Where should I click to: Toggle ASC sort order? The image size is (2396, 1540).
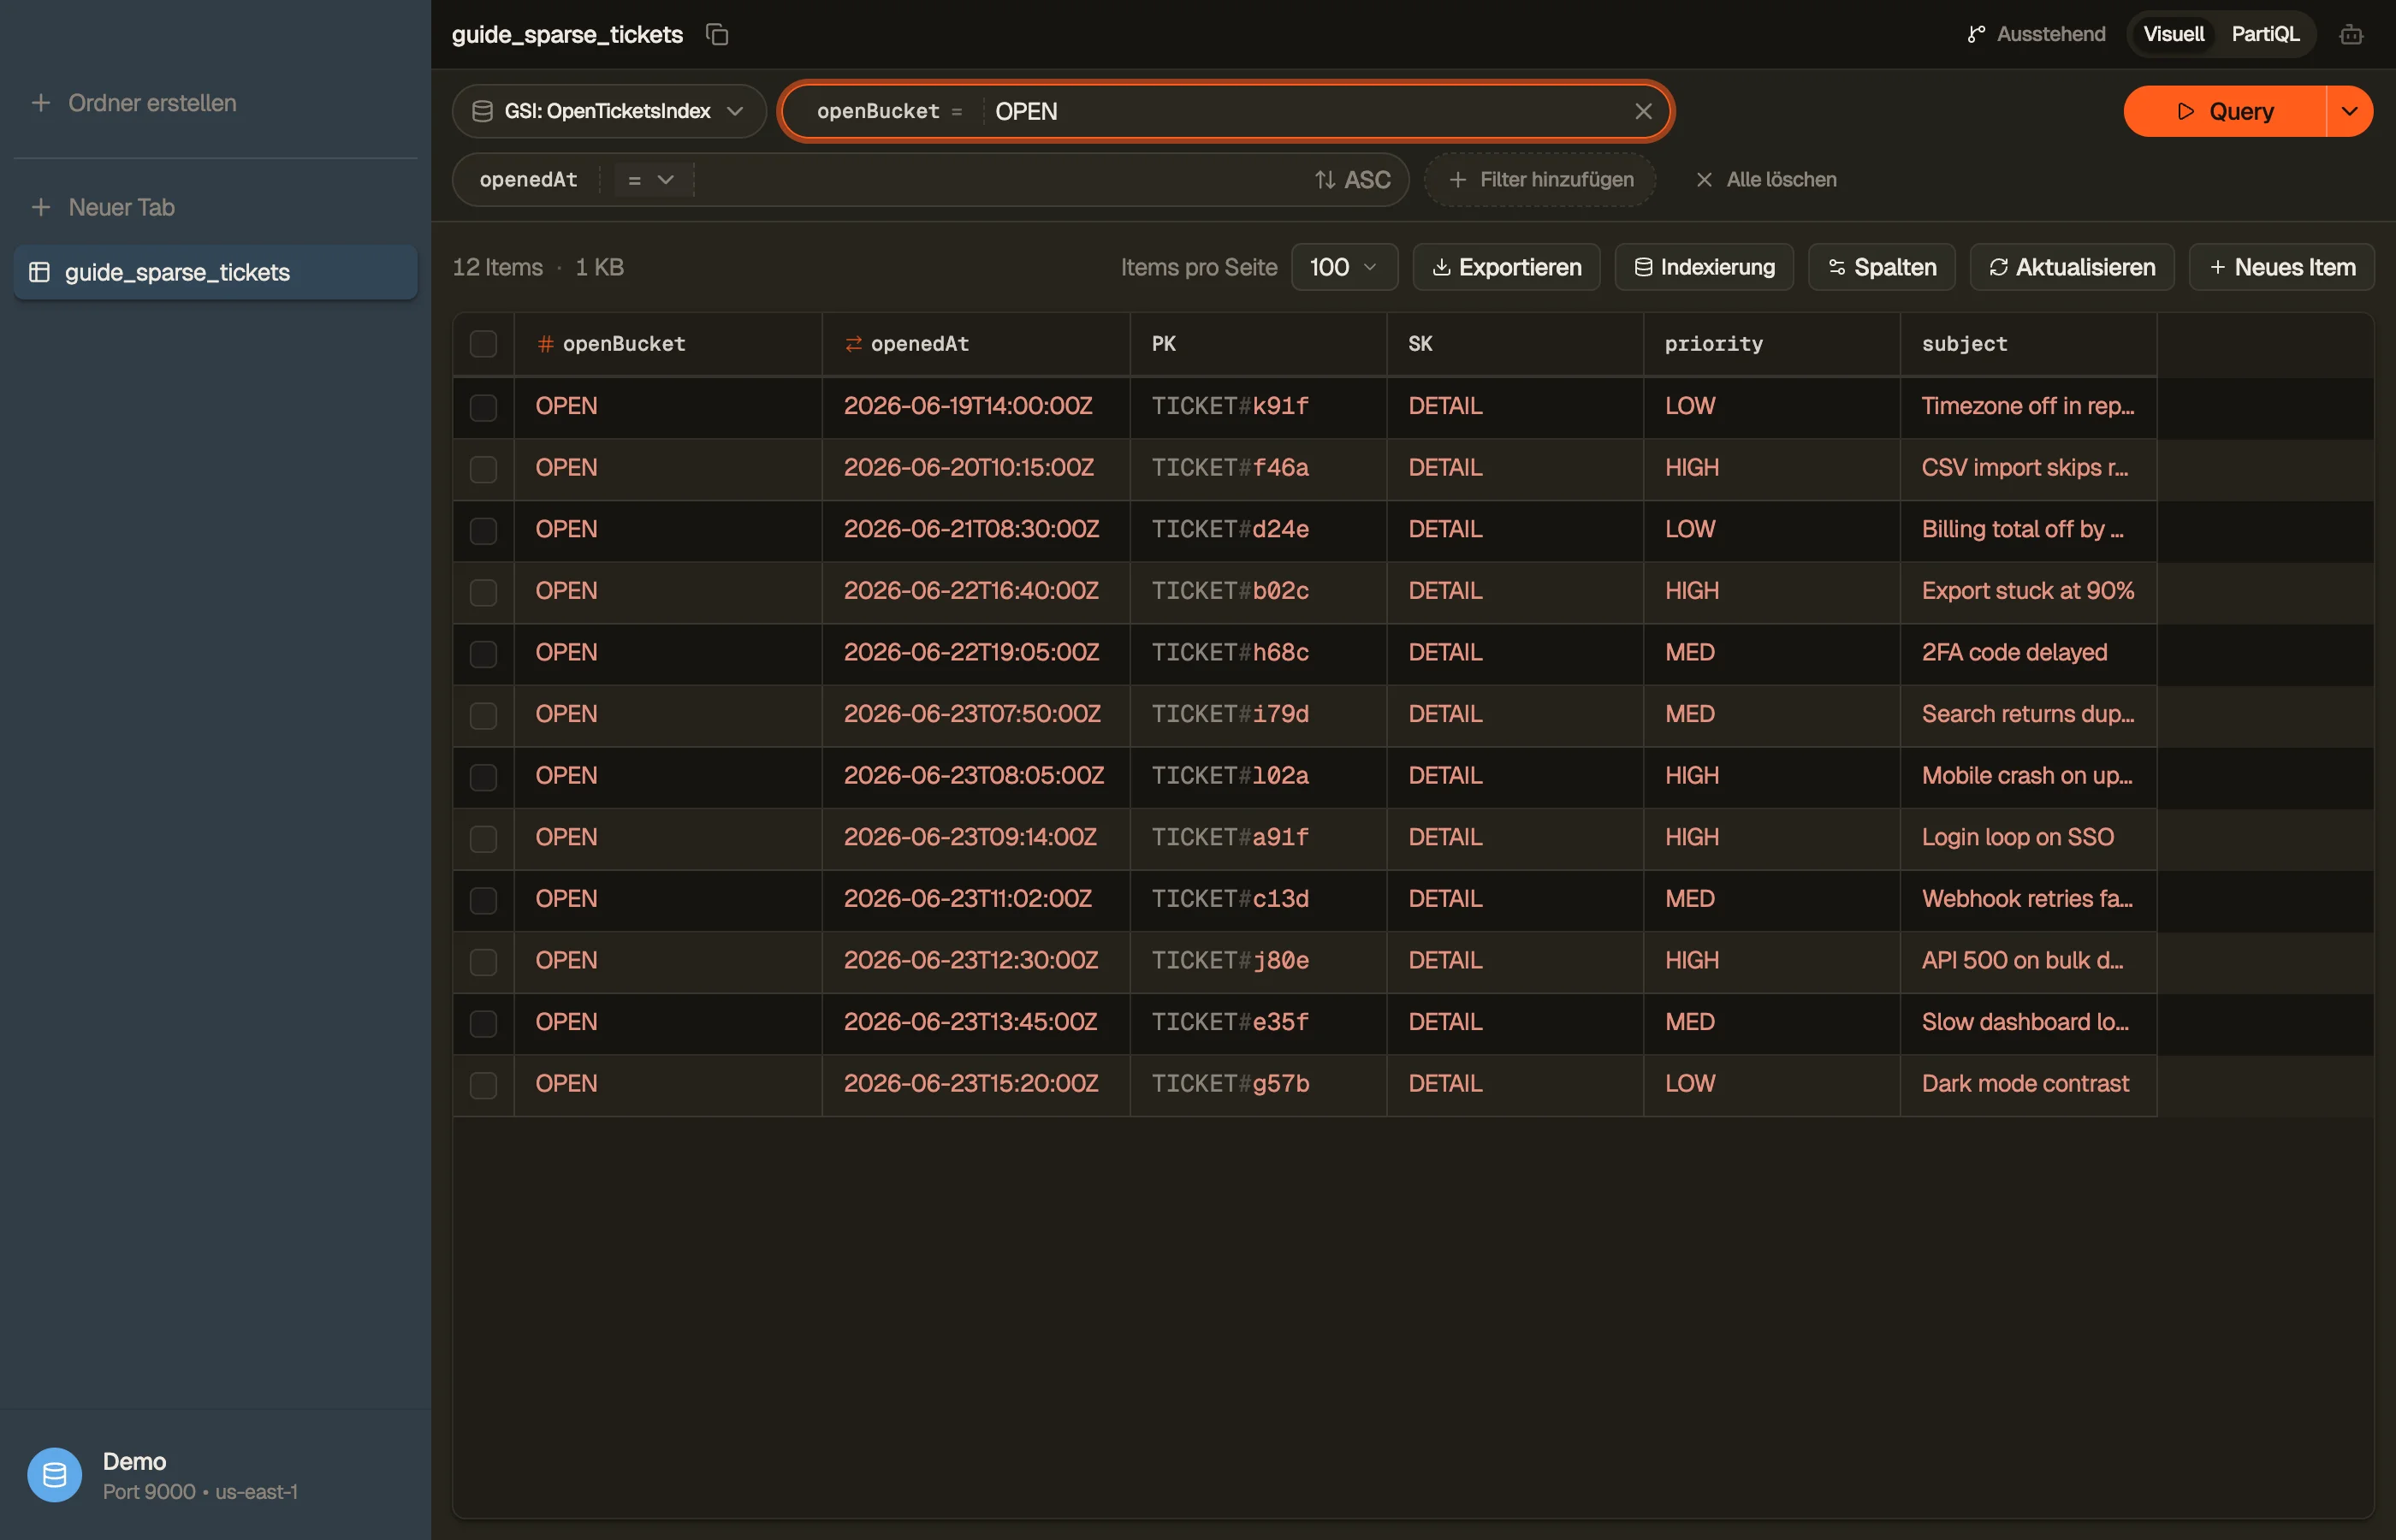pyautogui.click(x=1352, y=180)
